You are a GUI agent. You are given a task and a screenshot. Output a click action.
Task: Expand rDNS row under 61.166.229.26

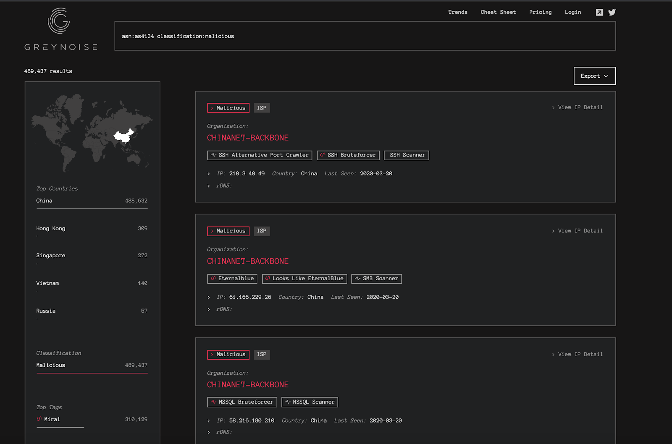click(x=209, y=309)
